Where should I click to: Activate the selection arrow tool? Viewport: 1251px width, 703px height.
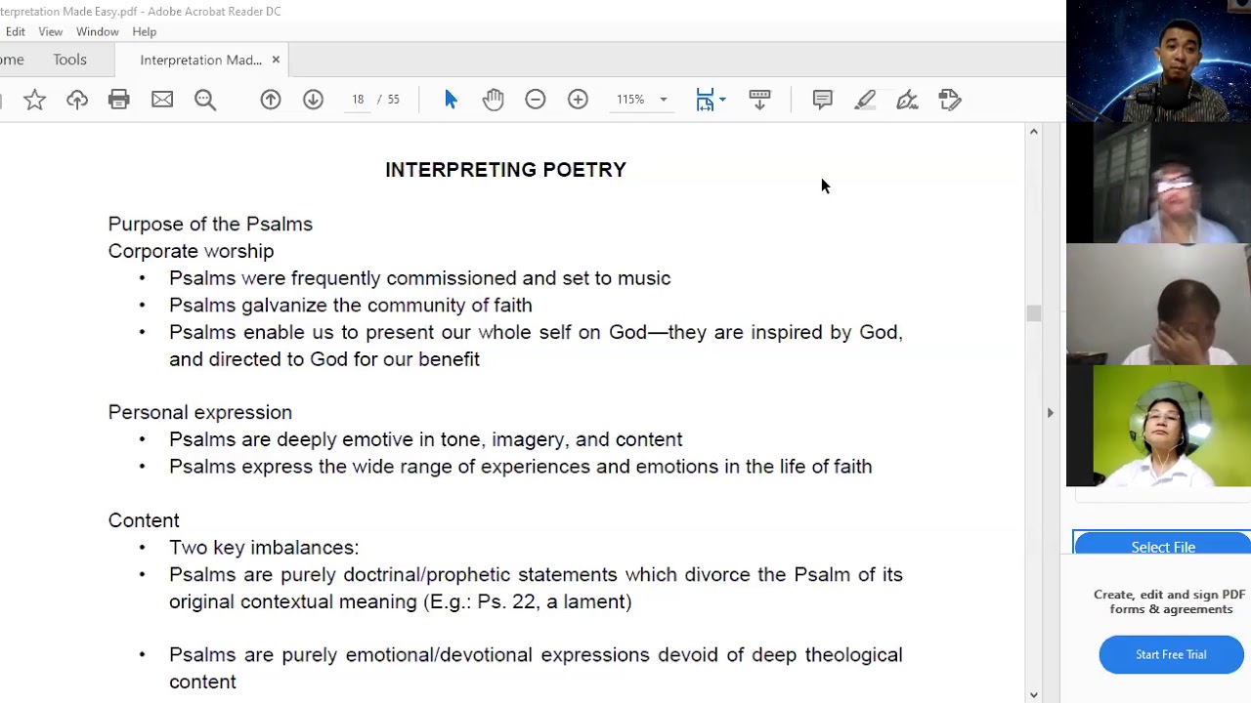(x=451, y=100)
